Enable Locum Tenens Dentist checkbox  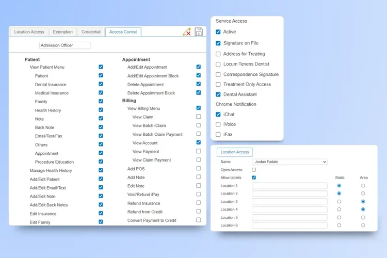218,64
